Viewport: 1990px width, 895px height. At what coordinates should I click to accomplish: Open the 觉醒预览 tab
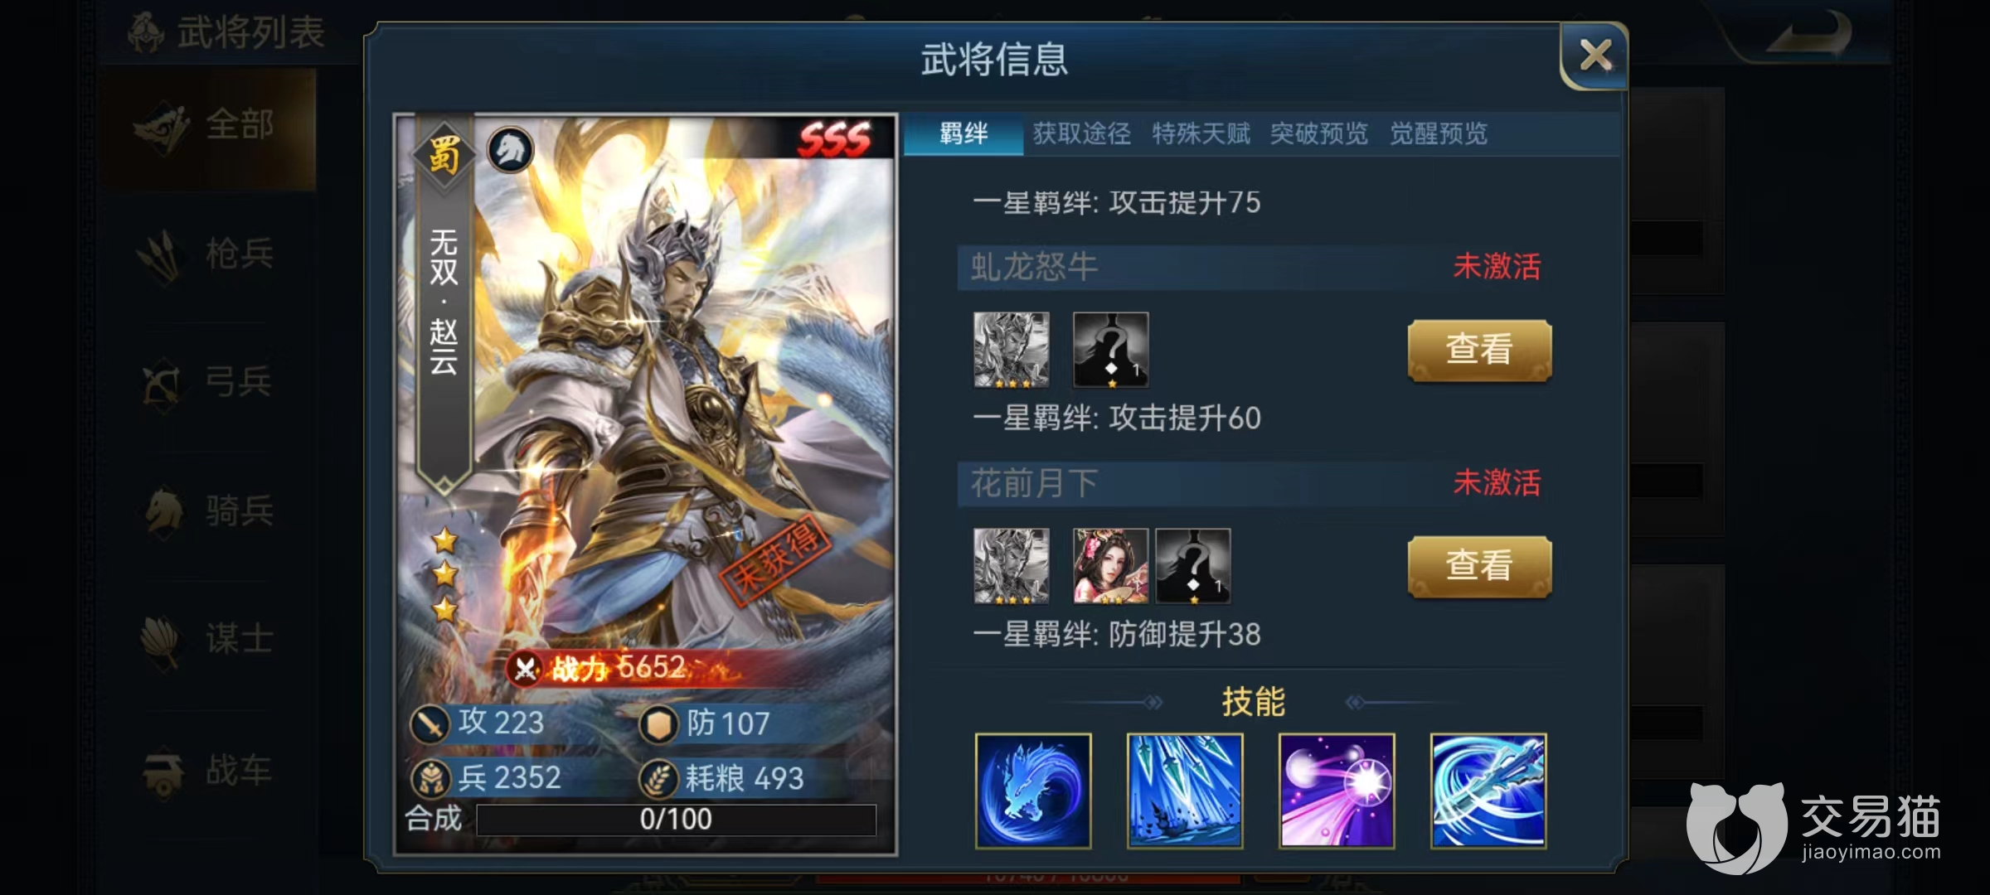click(x=1439, y=133)
